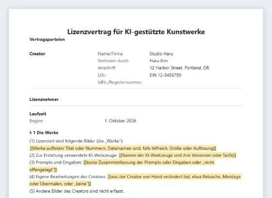Click the 'Anschrift' label
This screenshot has height=198, width=272.
(x=106, y=68)
